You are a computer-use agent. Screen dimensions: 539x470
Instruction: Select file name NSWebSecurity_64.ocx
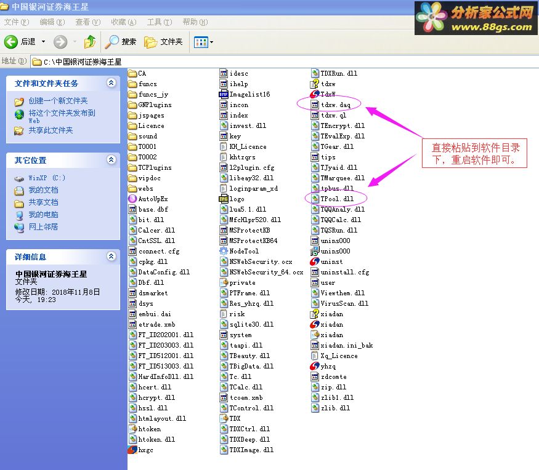pos(266,273)
